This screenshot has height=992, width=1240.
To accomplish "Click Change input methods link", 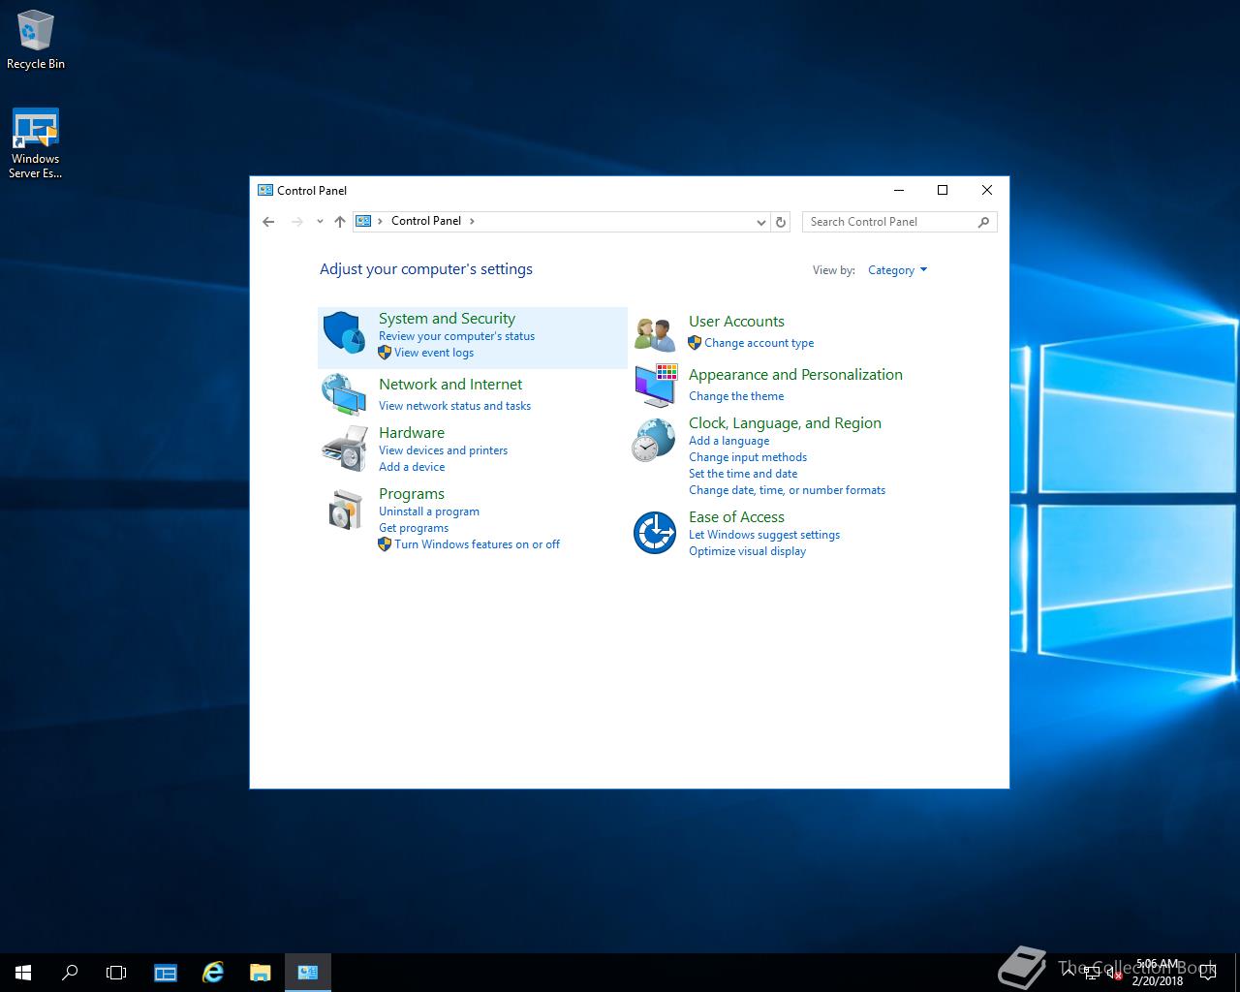I will [748, 457].
